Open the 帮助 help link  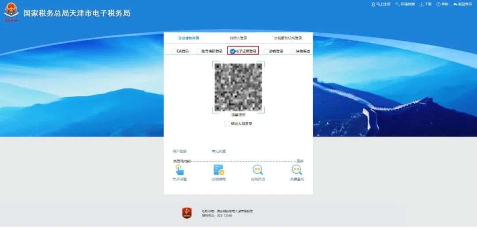[442, 4]
